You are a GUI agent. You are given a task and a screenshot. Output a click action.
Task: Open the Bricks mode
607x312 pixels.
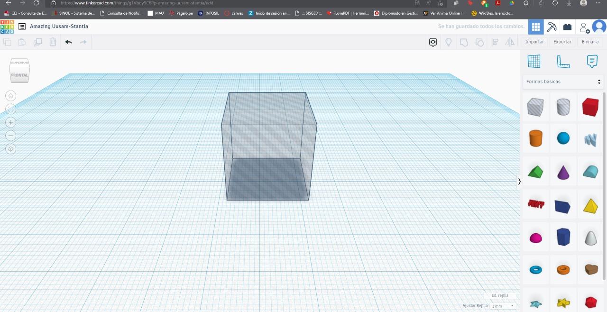(567, 27)
